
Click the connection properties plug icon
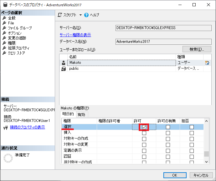(6, 128)
